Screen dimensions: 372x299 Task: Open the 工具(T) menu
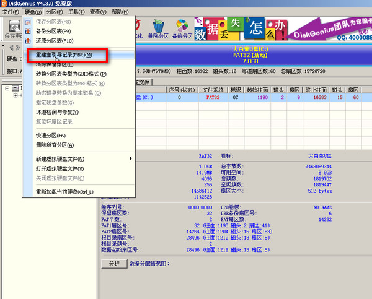click(x=76, y=12)
